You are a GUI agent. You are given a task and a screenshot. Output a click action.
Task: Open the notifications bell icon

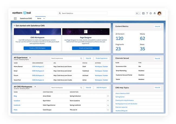tap(155, 13)
